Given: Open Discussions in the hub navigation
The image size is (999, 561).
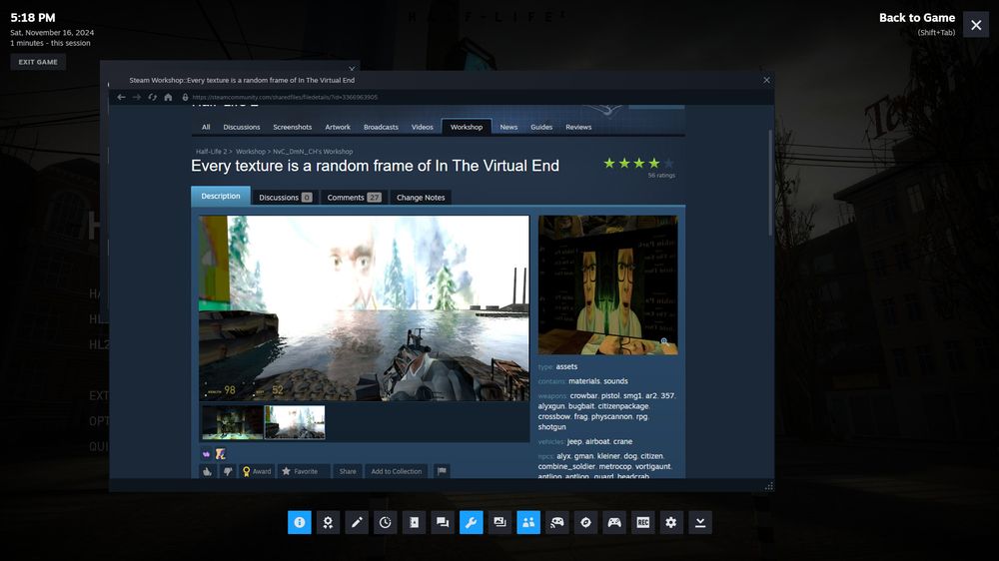Looking at the screenshot, I should point(242,127).
